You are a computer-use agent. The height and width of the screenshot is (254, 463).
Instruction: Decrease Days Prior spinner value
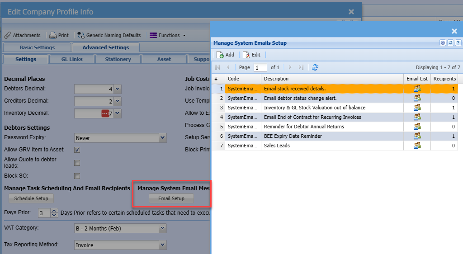click(x=54, y=215)
